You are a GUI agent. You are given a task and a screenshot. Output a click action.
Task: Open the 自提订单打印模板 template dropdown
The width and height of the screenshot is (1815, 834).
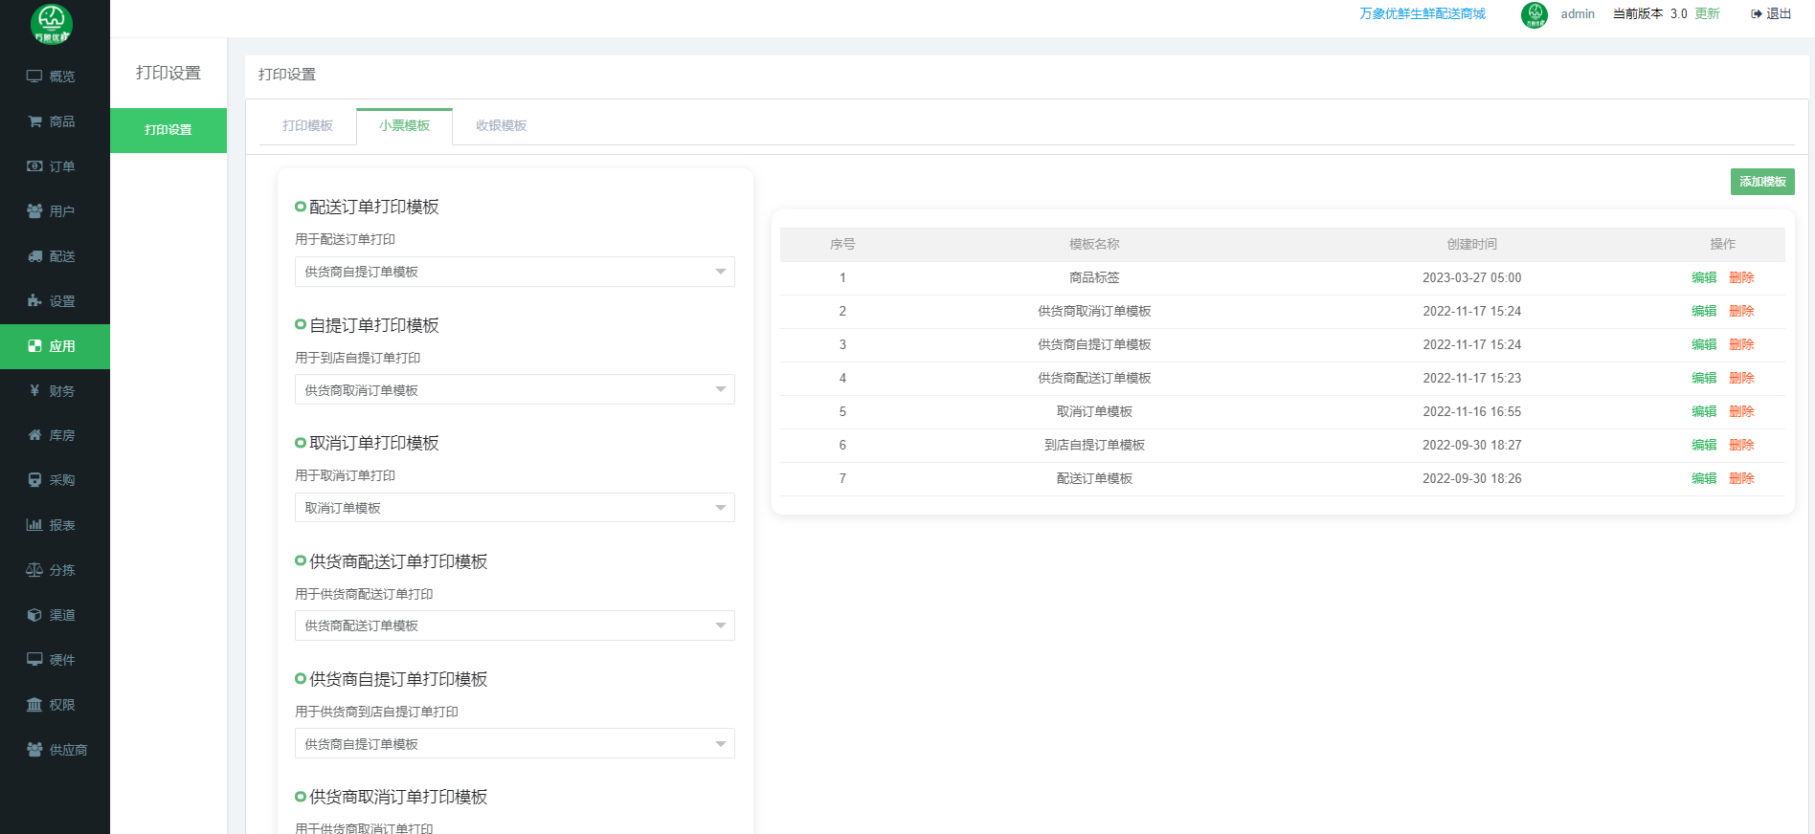pos(514,390)
